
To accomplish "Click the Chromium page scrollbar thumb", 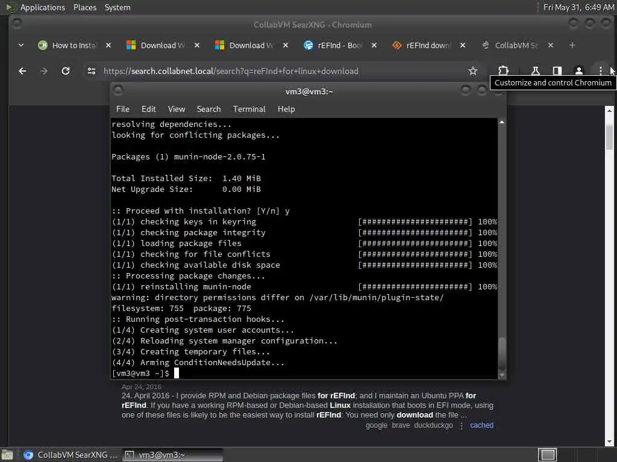I will pyautogui.click(x=609, y=137).
